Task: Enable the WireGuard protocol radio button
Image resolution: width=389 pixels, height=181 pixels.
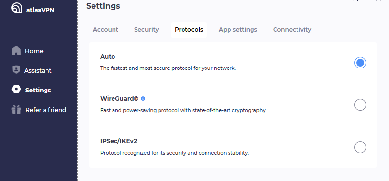Action: coord(360,105)
